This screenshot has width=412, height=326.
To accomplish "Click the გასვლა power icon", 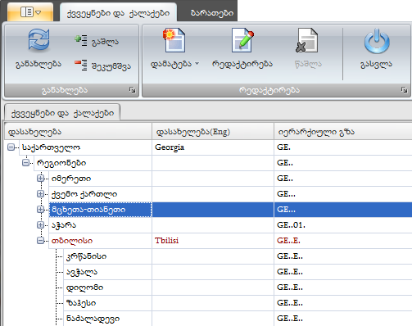I will (x=377, y=41).
